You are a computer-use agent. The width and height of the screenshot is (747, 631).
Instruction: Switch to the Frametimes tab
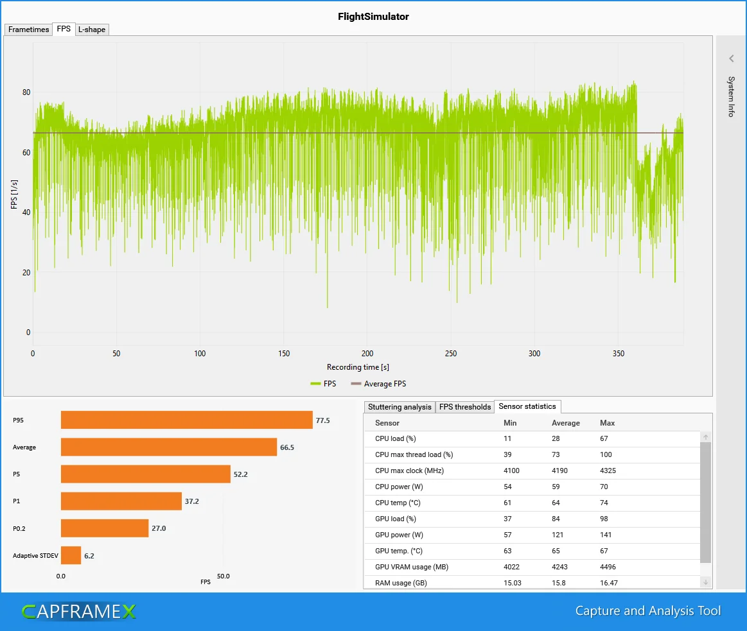point(28,29)
